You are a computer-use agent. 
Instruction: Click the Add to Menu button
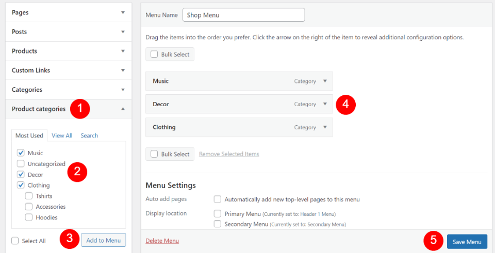tap(104, 240)
